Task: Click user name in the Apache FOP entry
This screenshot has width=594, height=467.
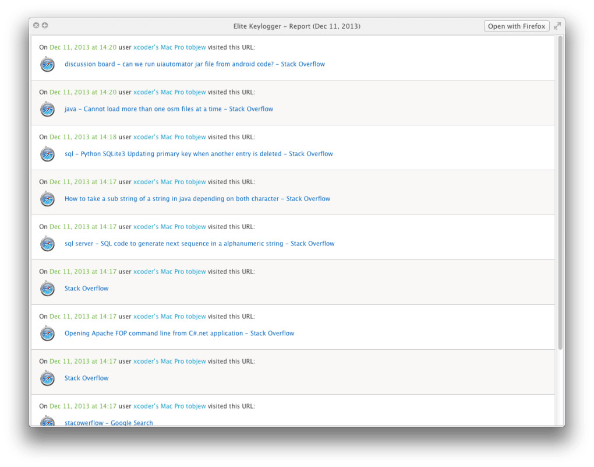Action: 169,317
